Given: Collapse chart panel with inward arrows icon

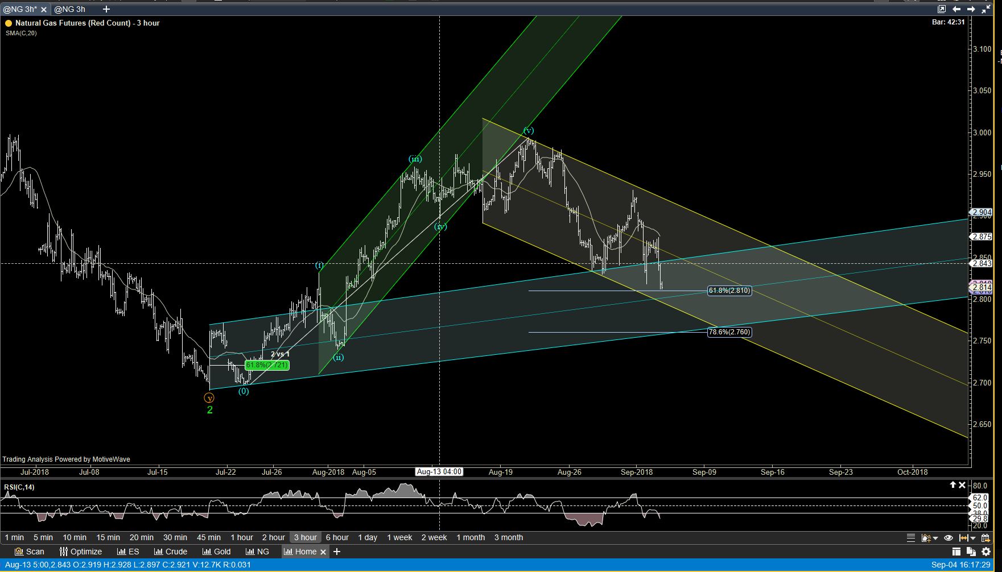Looking at the screenshot, I should [986, 9].
